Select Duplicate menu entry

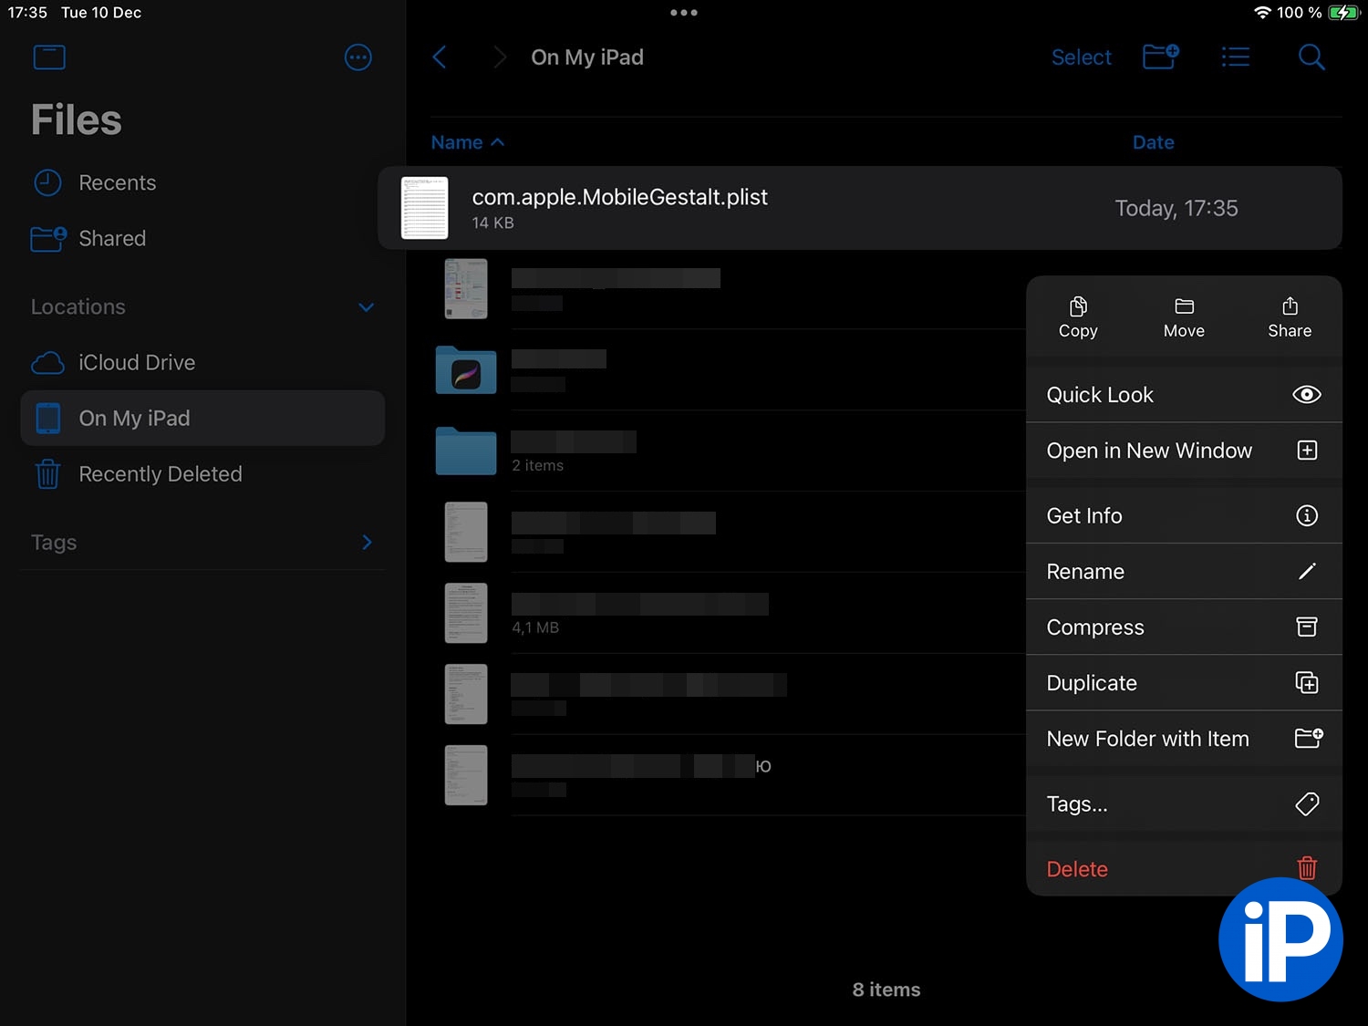(x=1184, y=683)
